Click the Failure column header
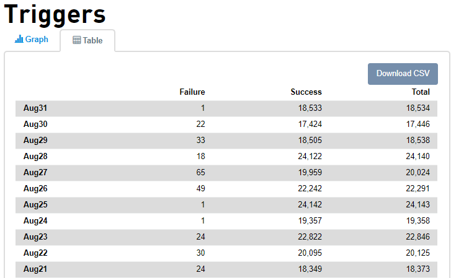 [x=192, y=92]
